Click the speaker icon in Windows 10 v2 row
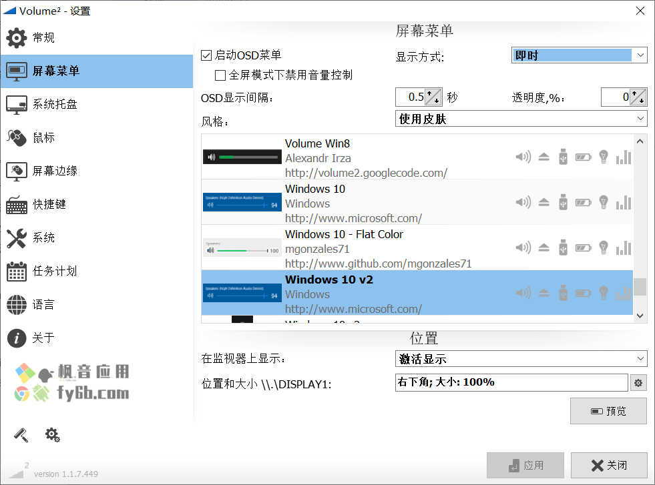The image size is (655, 485). click(x=523, y=293)
